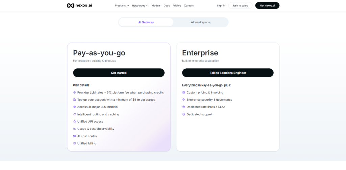Click the nexos.ai logo icon
This screenshot has height=170, width=346.
71,5
